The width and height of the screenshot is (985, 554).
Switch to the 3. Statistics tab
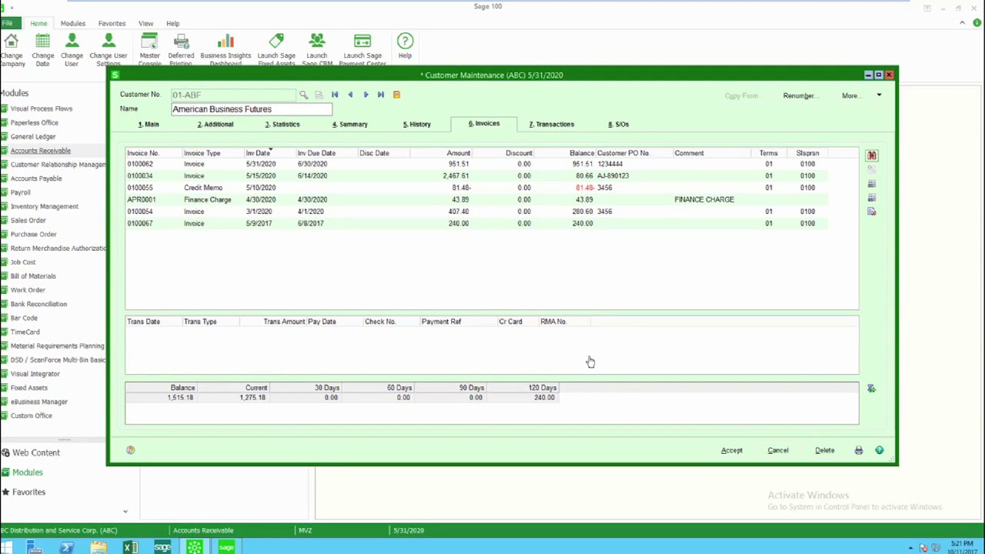coord(282,124)
